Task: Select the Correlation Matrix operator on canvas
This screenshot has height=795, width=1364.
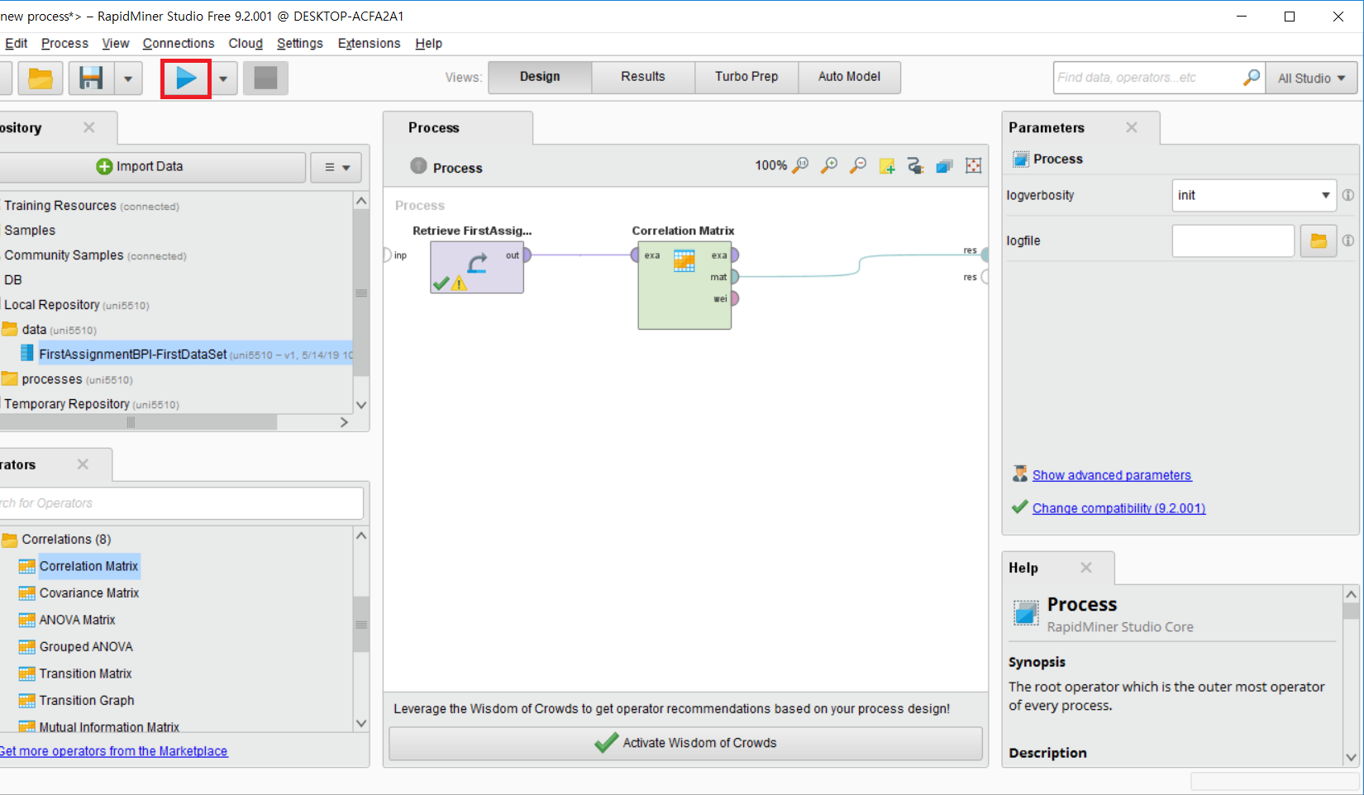Action: pos(684,286)
